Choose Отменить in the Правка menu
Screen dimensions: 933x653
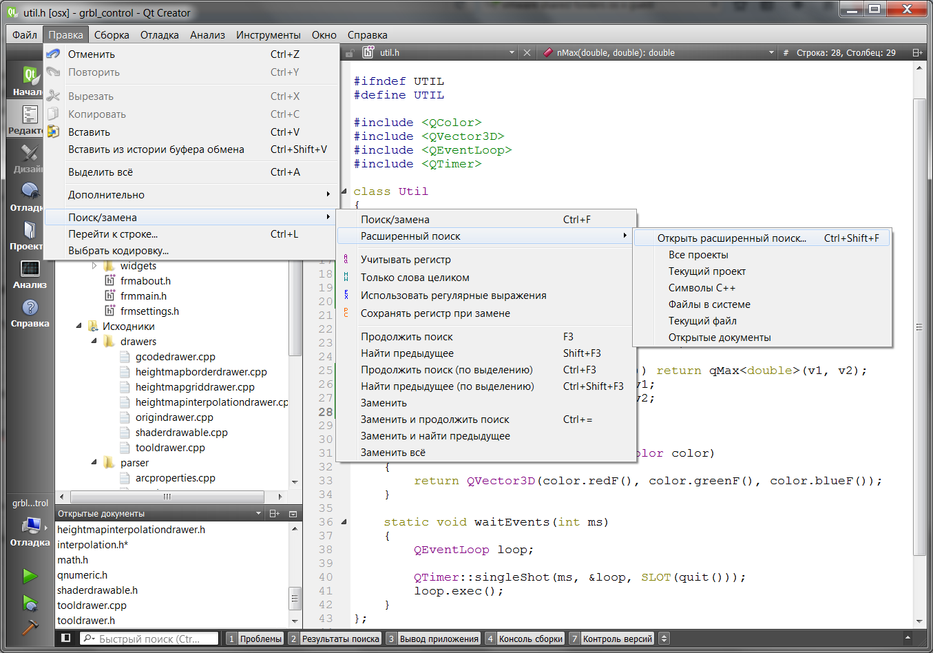tap(192, 54)
